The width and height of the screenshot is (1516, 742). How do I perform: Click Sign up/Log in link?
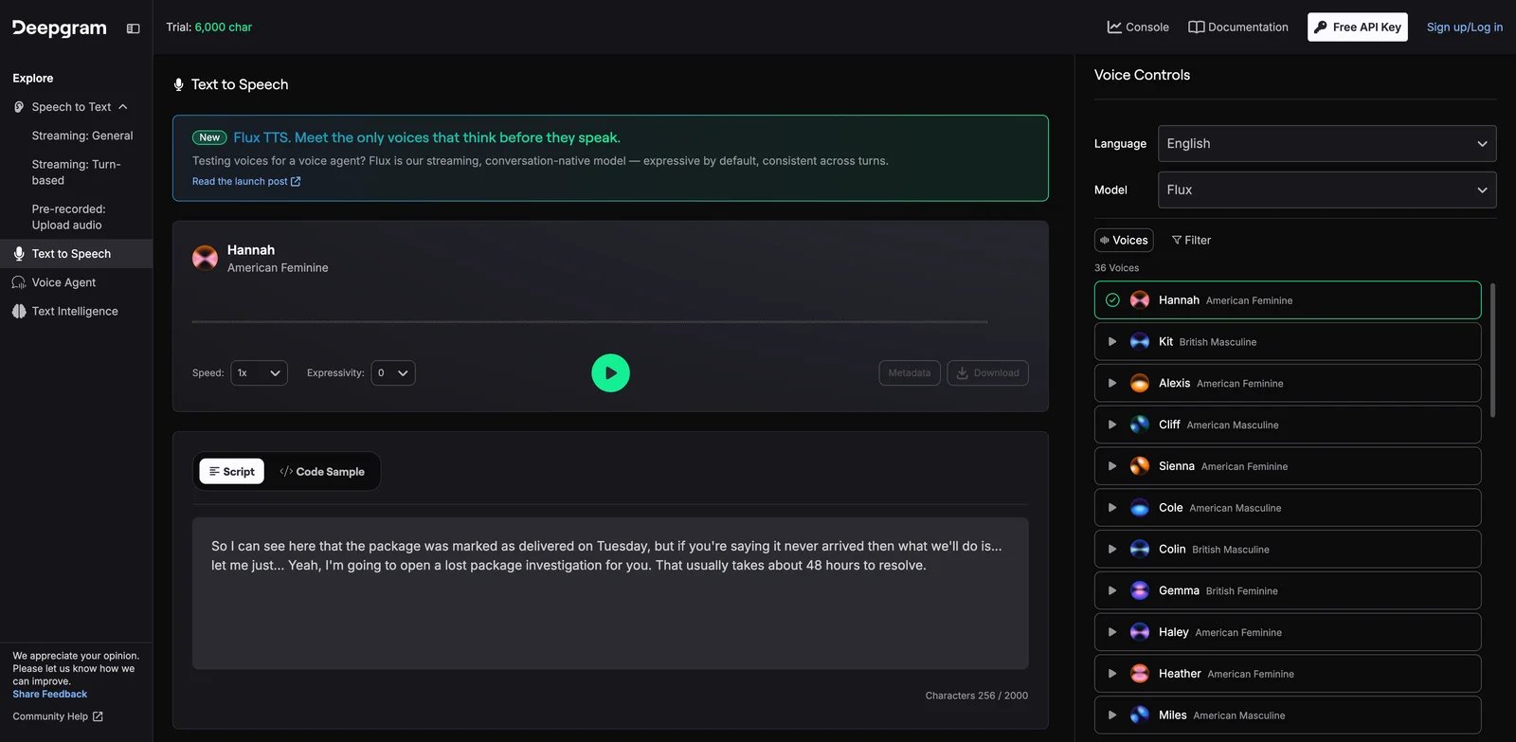(x=1464, y=27)
